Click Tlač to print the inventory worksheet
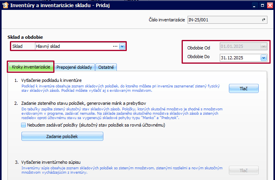275x180 pixels. [244, 88]
